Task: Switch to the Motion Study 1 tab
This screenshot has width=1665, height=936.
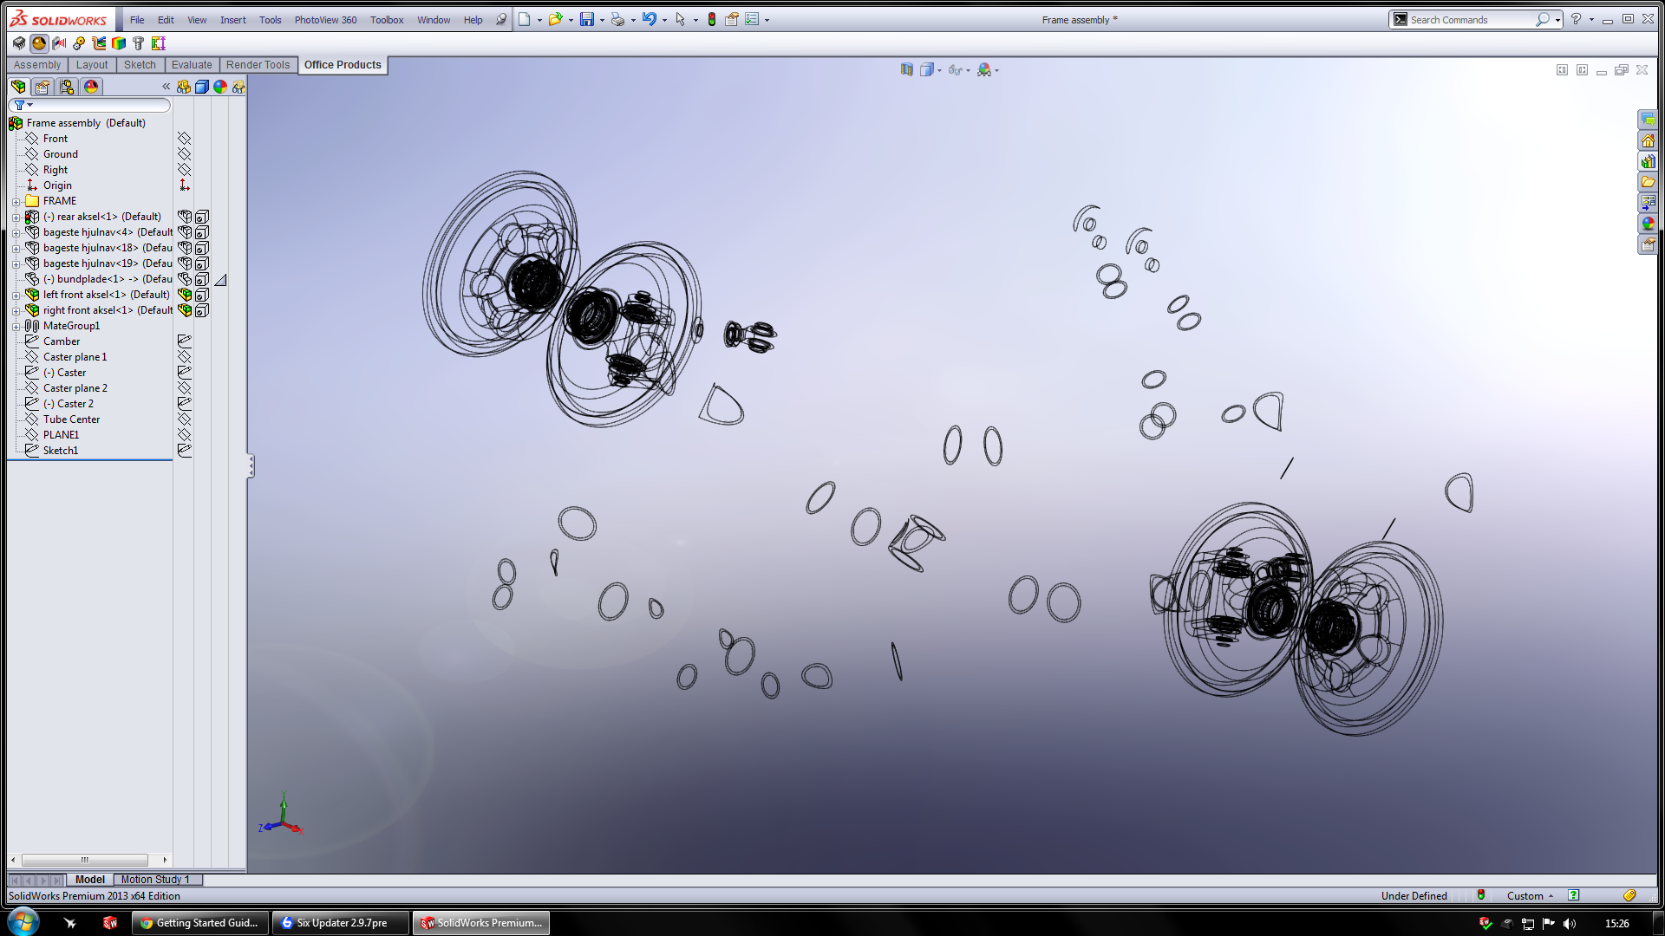Action: point(154,880)
